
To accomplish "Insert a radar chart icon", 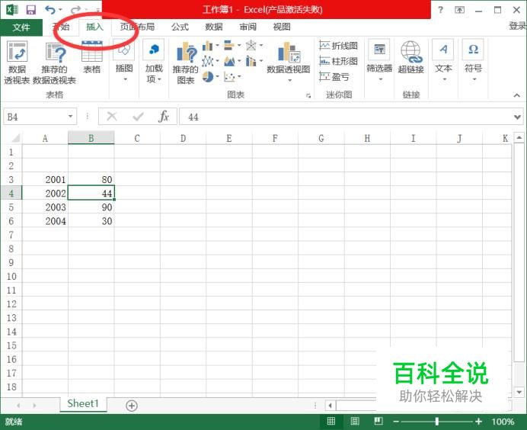I will 251,45.
